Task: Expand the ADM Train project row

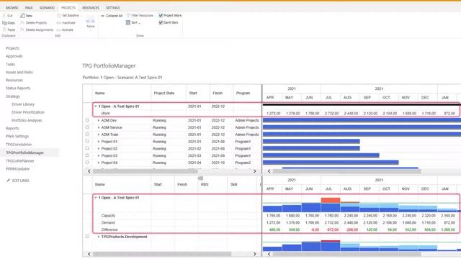Action: point(99,135)
